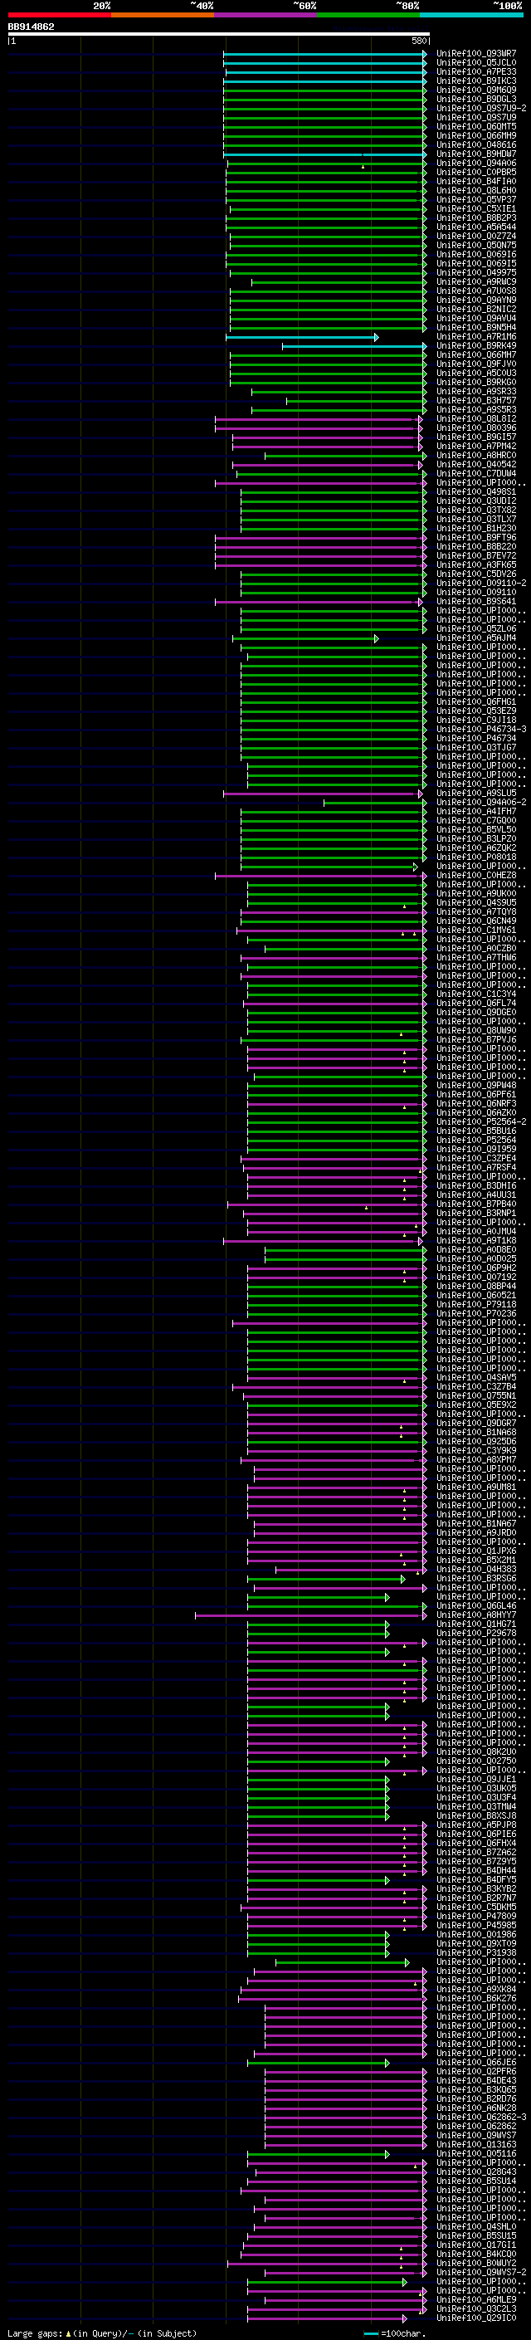531x2340 pixels.
Task: Click the UniRef100_B8XSJ8 label
Action: [475, 1815]
